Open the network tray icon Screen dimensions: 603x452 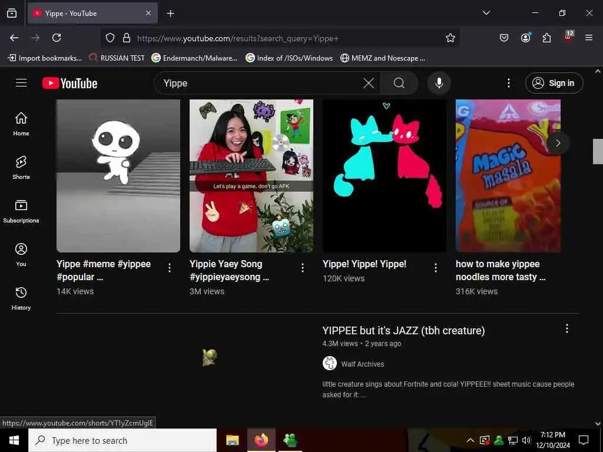pyautogui.click(x=512, y=440)
